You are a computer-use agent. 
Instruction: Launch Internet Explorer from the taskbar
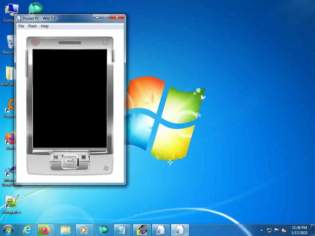pos(27,230)
